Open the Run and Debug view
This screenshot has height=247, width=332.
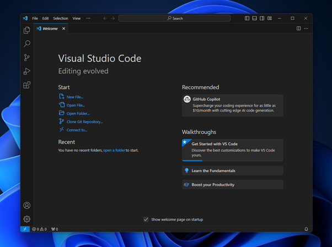pos(26,72)
